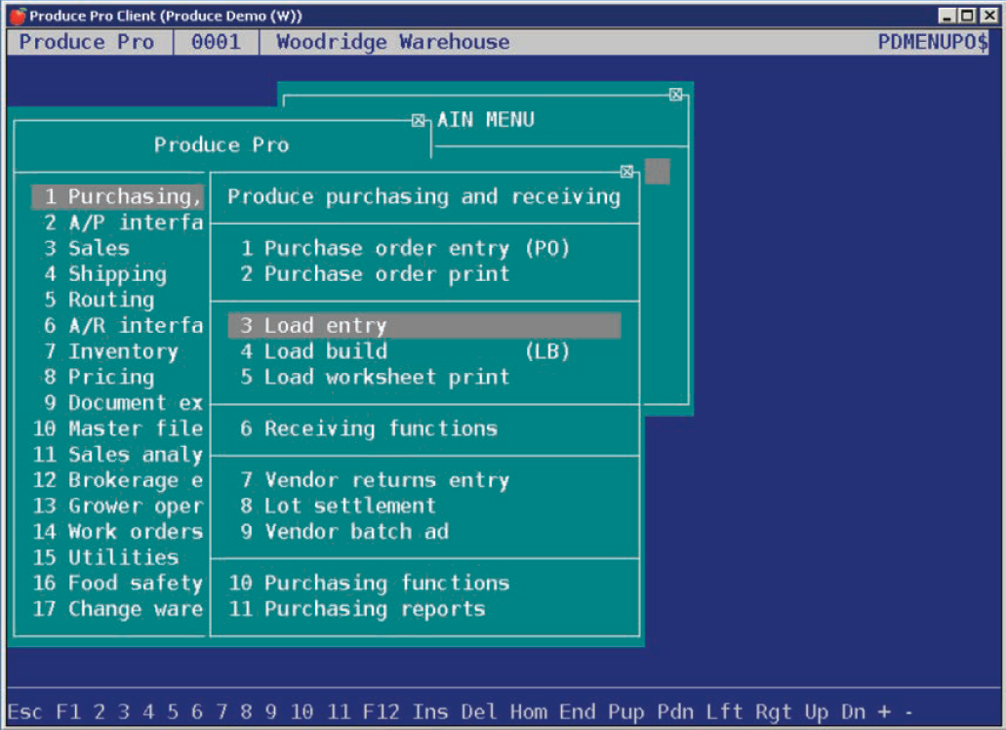This screenshot has width=1006, height=730.
Task: Maximize the Produce Pro Client window
Action: click(x=968, y=16)
